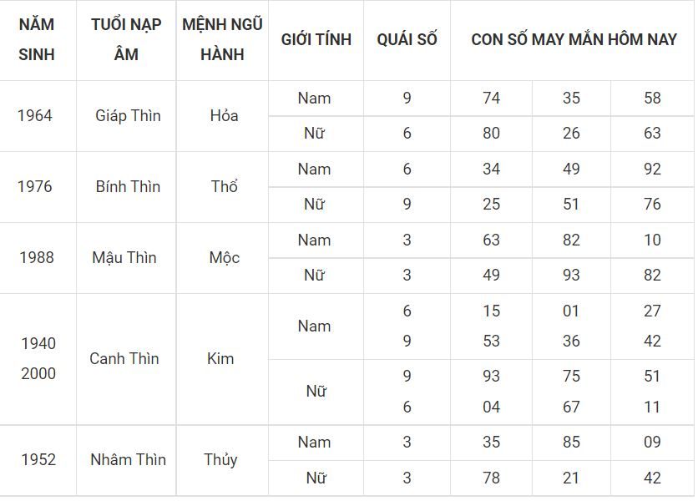Click CON SỐ MAY MẮN HÔM NAY header
Viewport: 698px width, 501px height.
[574, 39]
